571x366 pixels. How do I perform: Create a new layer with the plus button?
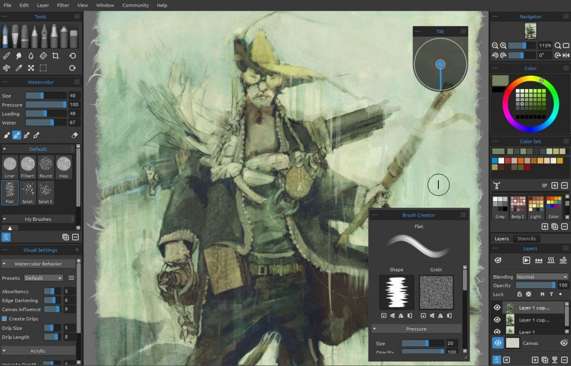(535, 360)
